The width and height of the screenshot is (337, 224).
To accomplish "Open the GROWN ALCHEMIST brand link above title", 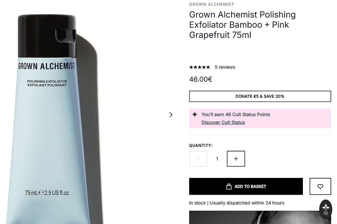I will [x=211, y=4].
